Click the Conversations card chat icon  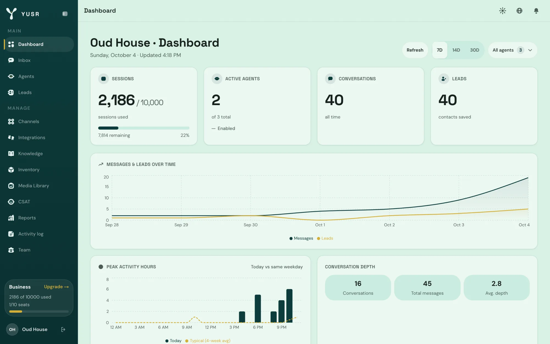click(x=330, y=79)
